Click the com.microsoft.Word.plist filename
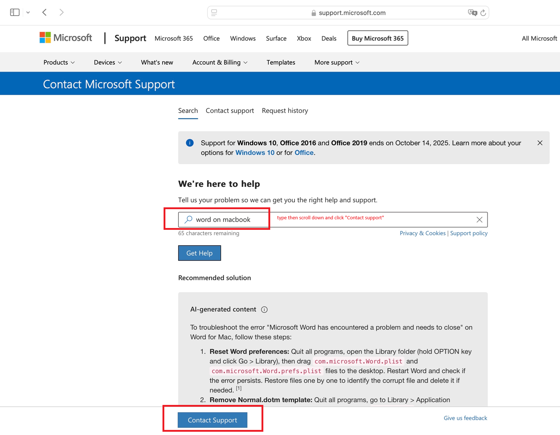This screenshot has height=435, width=560. click(x=358, y=361)
